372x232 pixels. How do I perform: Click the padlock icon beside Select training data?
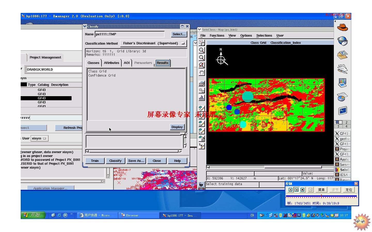coord(201,185)
